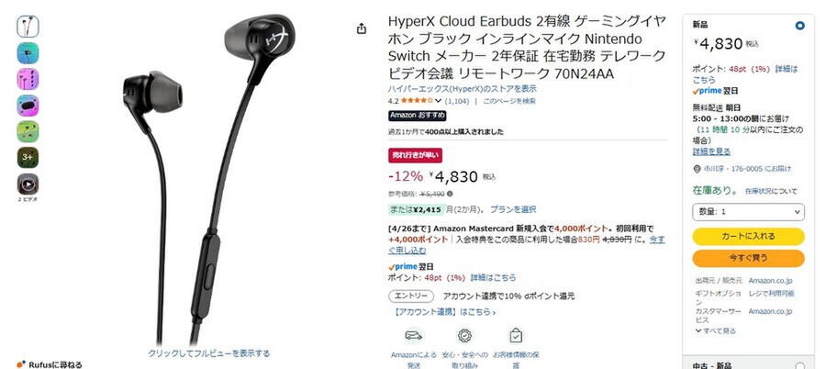Select the 中古 - 新品 radio button
826x369 pixels.
pyautogui.click(x=799, y=366)
